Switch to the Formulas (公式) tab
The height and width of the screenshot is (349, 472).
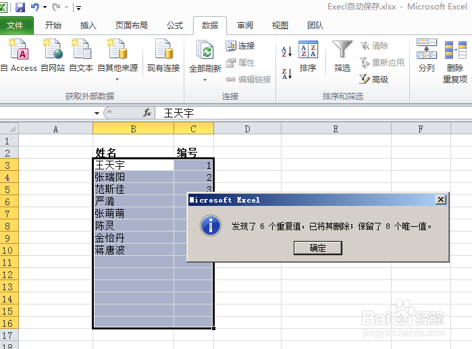pyautogui.click(x=175, y=26)
